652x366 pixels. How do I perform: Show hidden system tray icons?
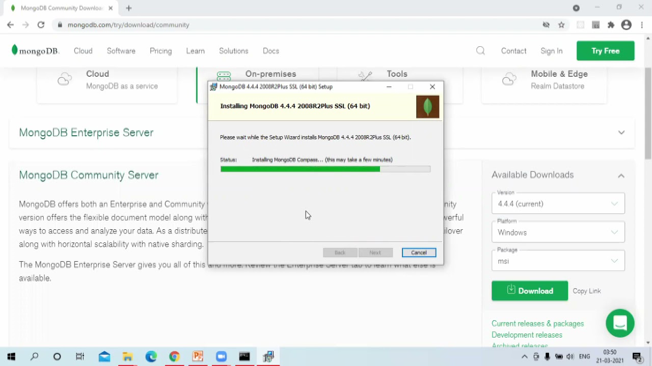point(524,357)
